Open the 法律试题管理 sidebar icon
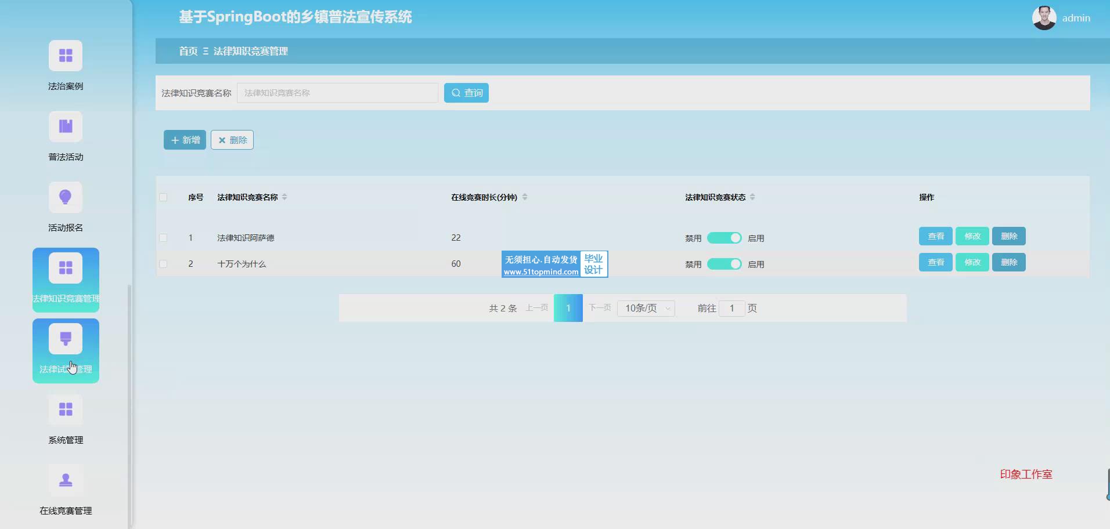The image size is (1110, 529). click(x=66, y=339)
